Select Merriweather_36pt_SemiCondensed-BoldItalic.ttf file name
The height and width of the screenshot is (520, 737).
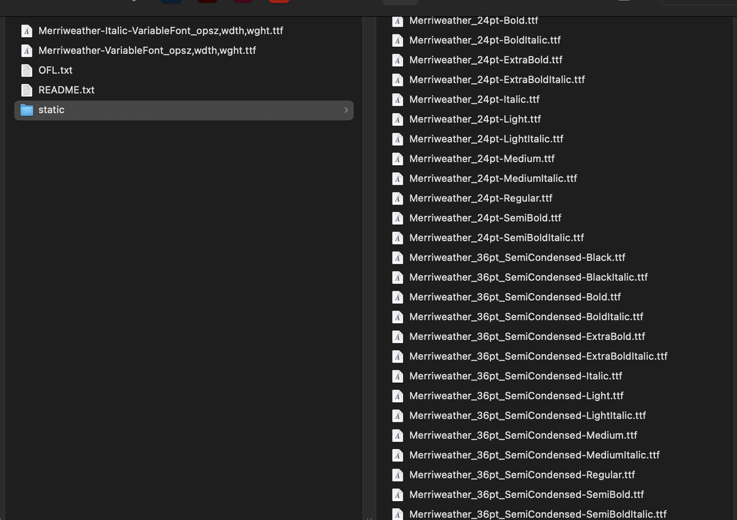pyautogui.click(x=526, y=317)
